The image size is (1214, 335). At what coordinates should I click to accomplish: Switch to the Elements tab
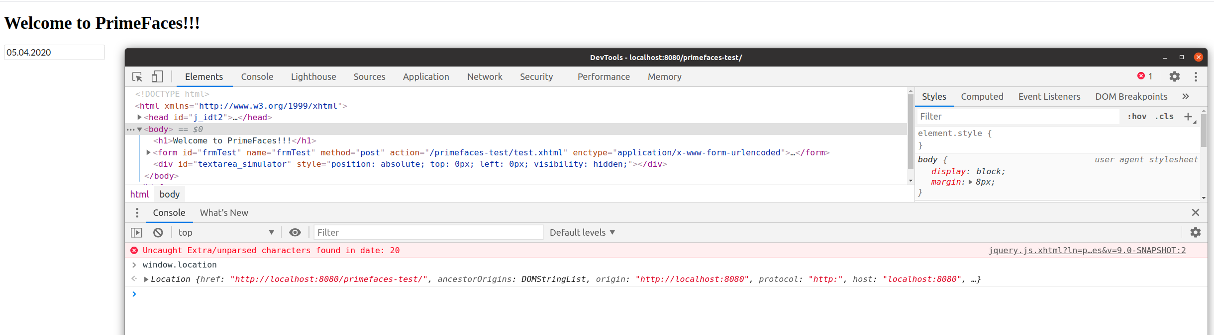point(204,77)
